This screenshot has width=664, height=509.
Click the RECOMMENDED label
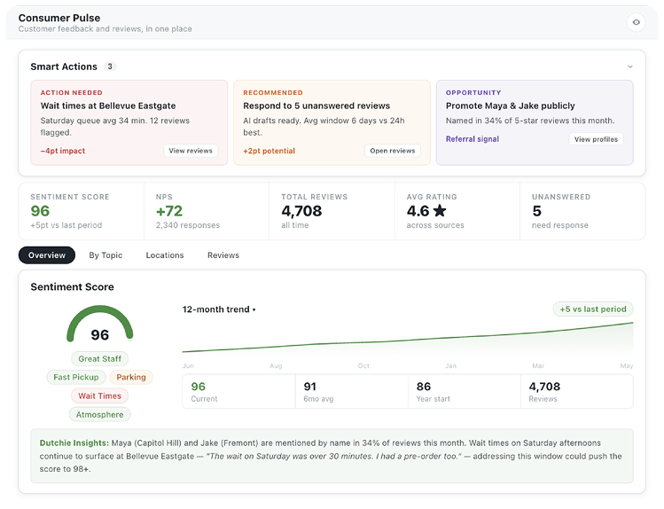[273, 93]
